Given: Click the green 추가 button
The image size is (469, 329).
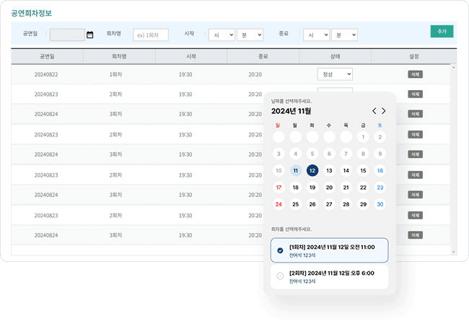Looking at the screenshot, I should coord(442,32).
